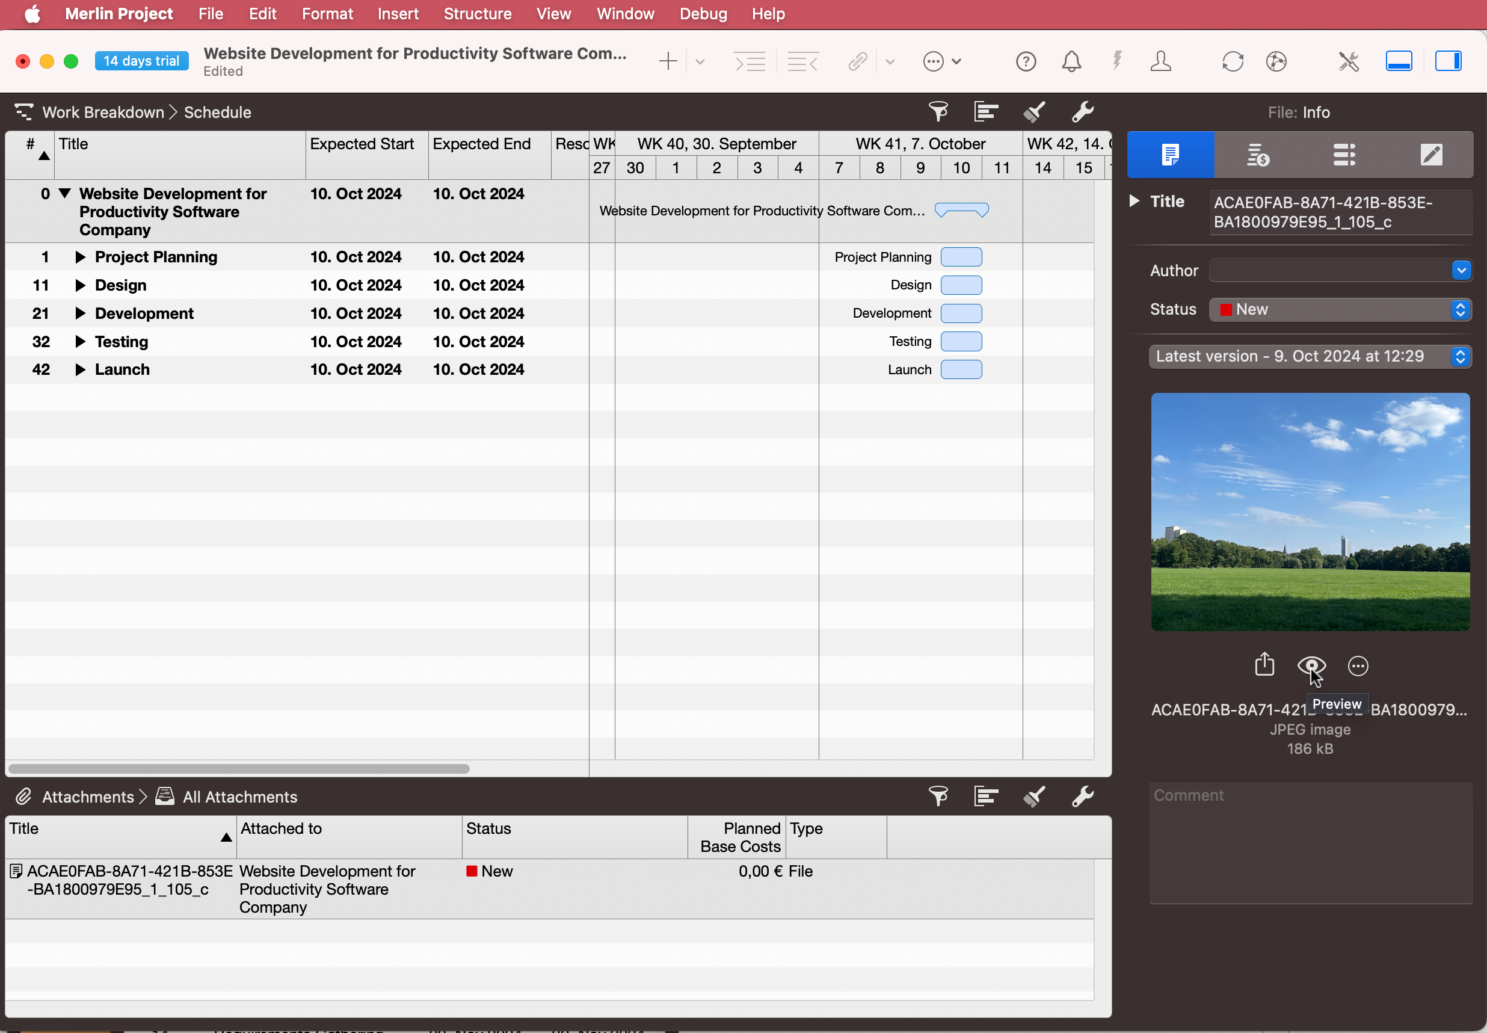Select the pencil notes inspector tab
Viewport: 1487px width, 1033px height.
click(1430, 155)
